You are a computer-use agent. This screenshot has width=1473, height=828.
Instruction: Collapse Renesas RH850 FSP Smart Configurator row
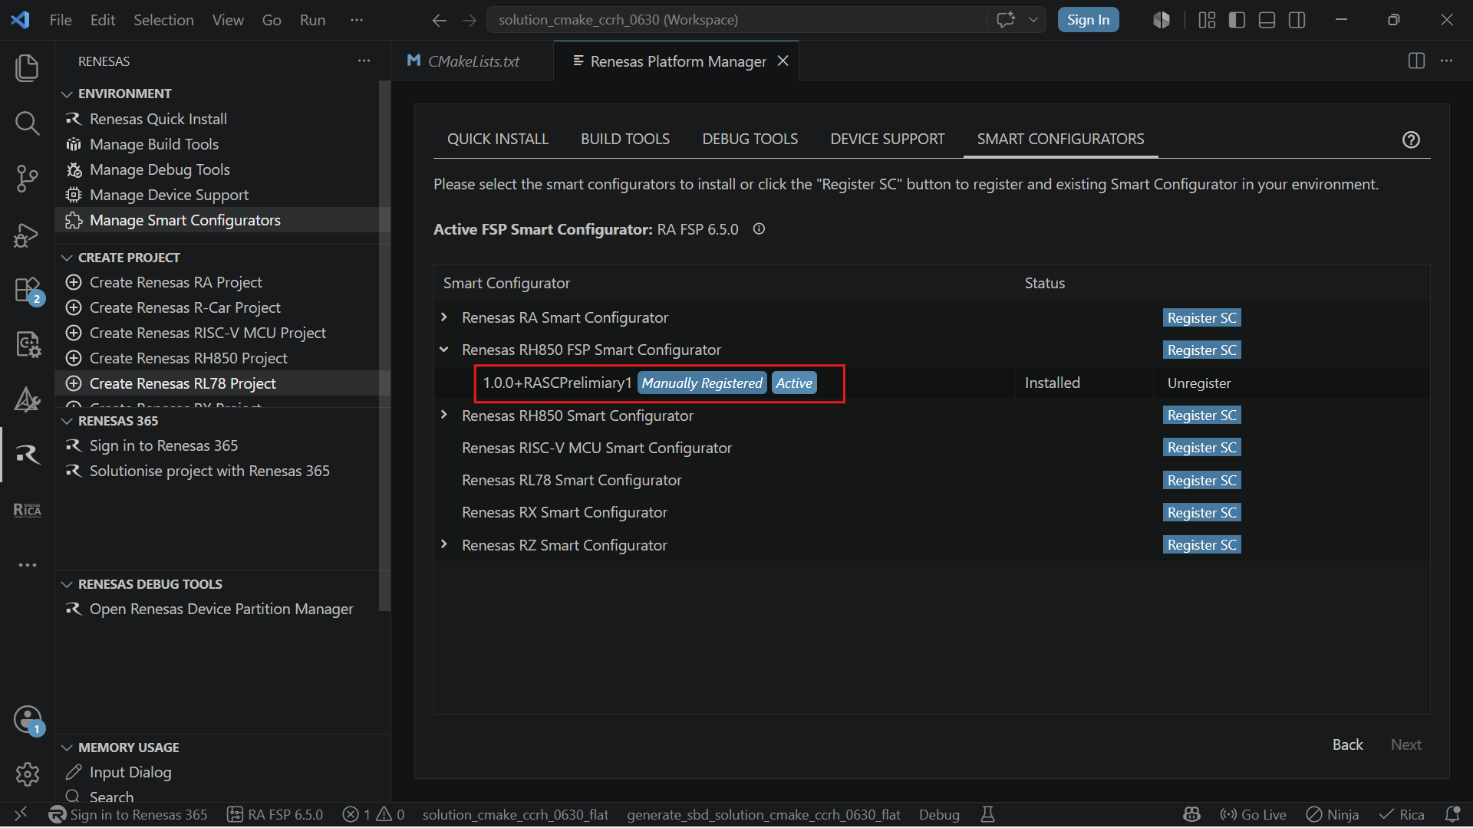tap(444, 350)
